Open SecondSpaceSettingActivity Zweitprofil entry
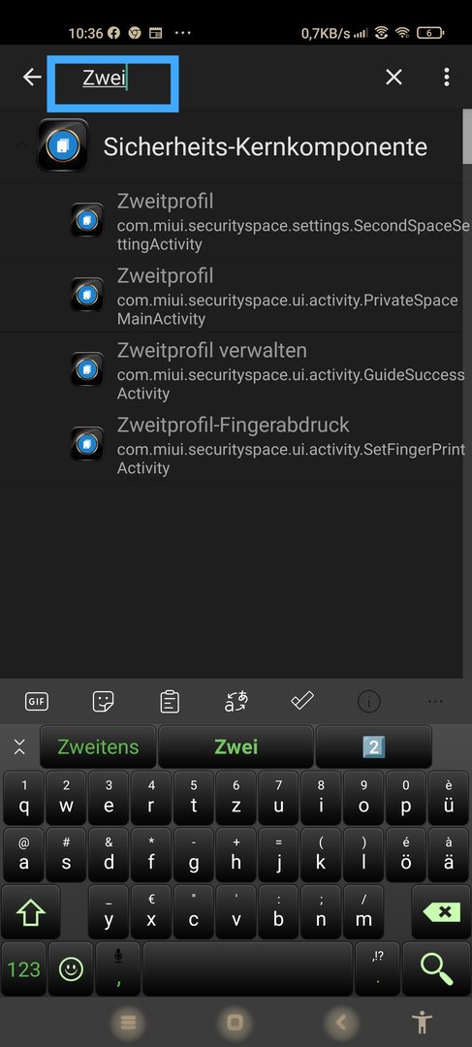The height and width of the screenshot is (1047, 472). (x=269, y=222)
